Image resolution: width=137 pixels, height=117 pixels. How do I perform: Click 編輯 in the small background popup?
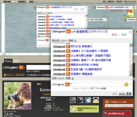point(82,9)
